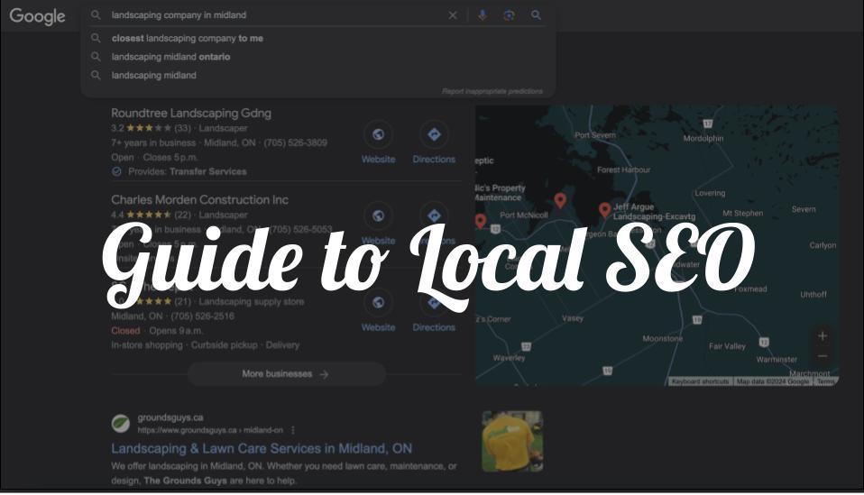The height and width of the screenshot is (495, 864).
Task: Get Directions icon for Roundtree Landscaping
Action: point(434,134)
